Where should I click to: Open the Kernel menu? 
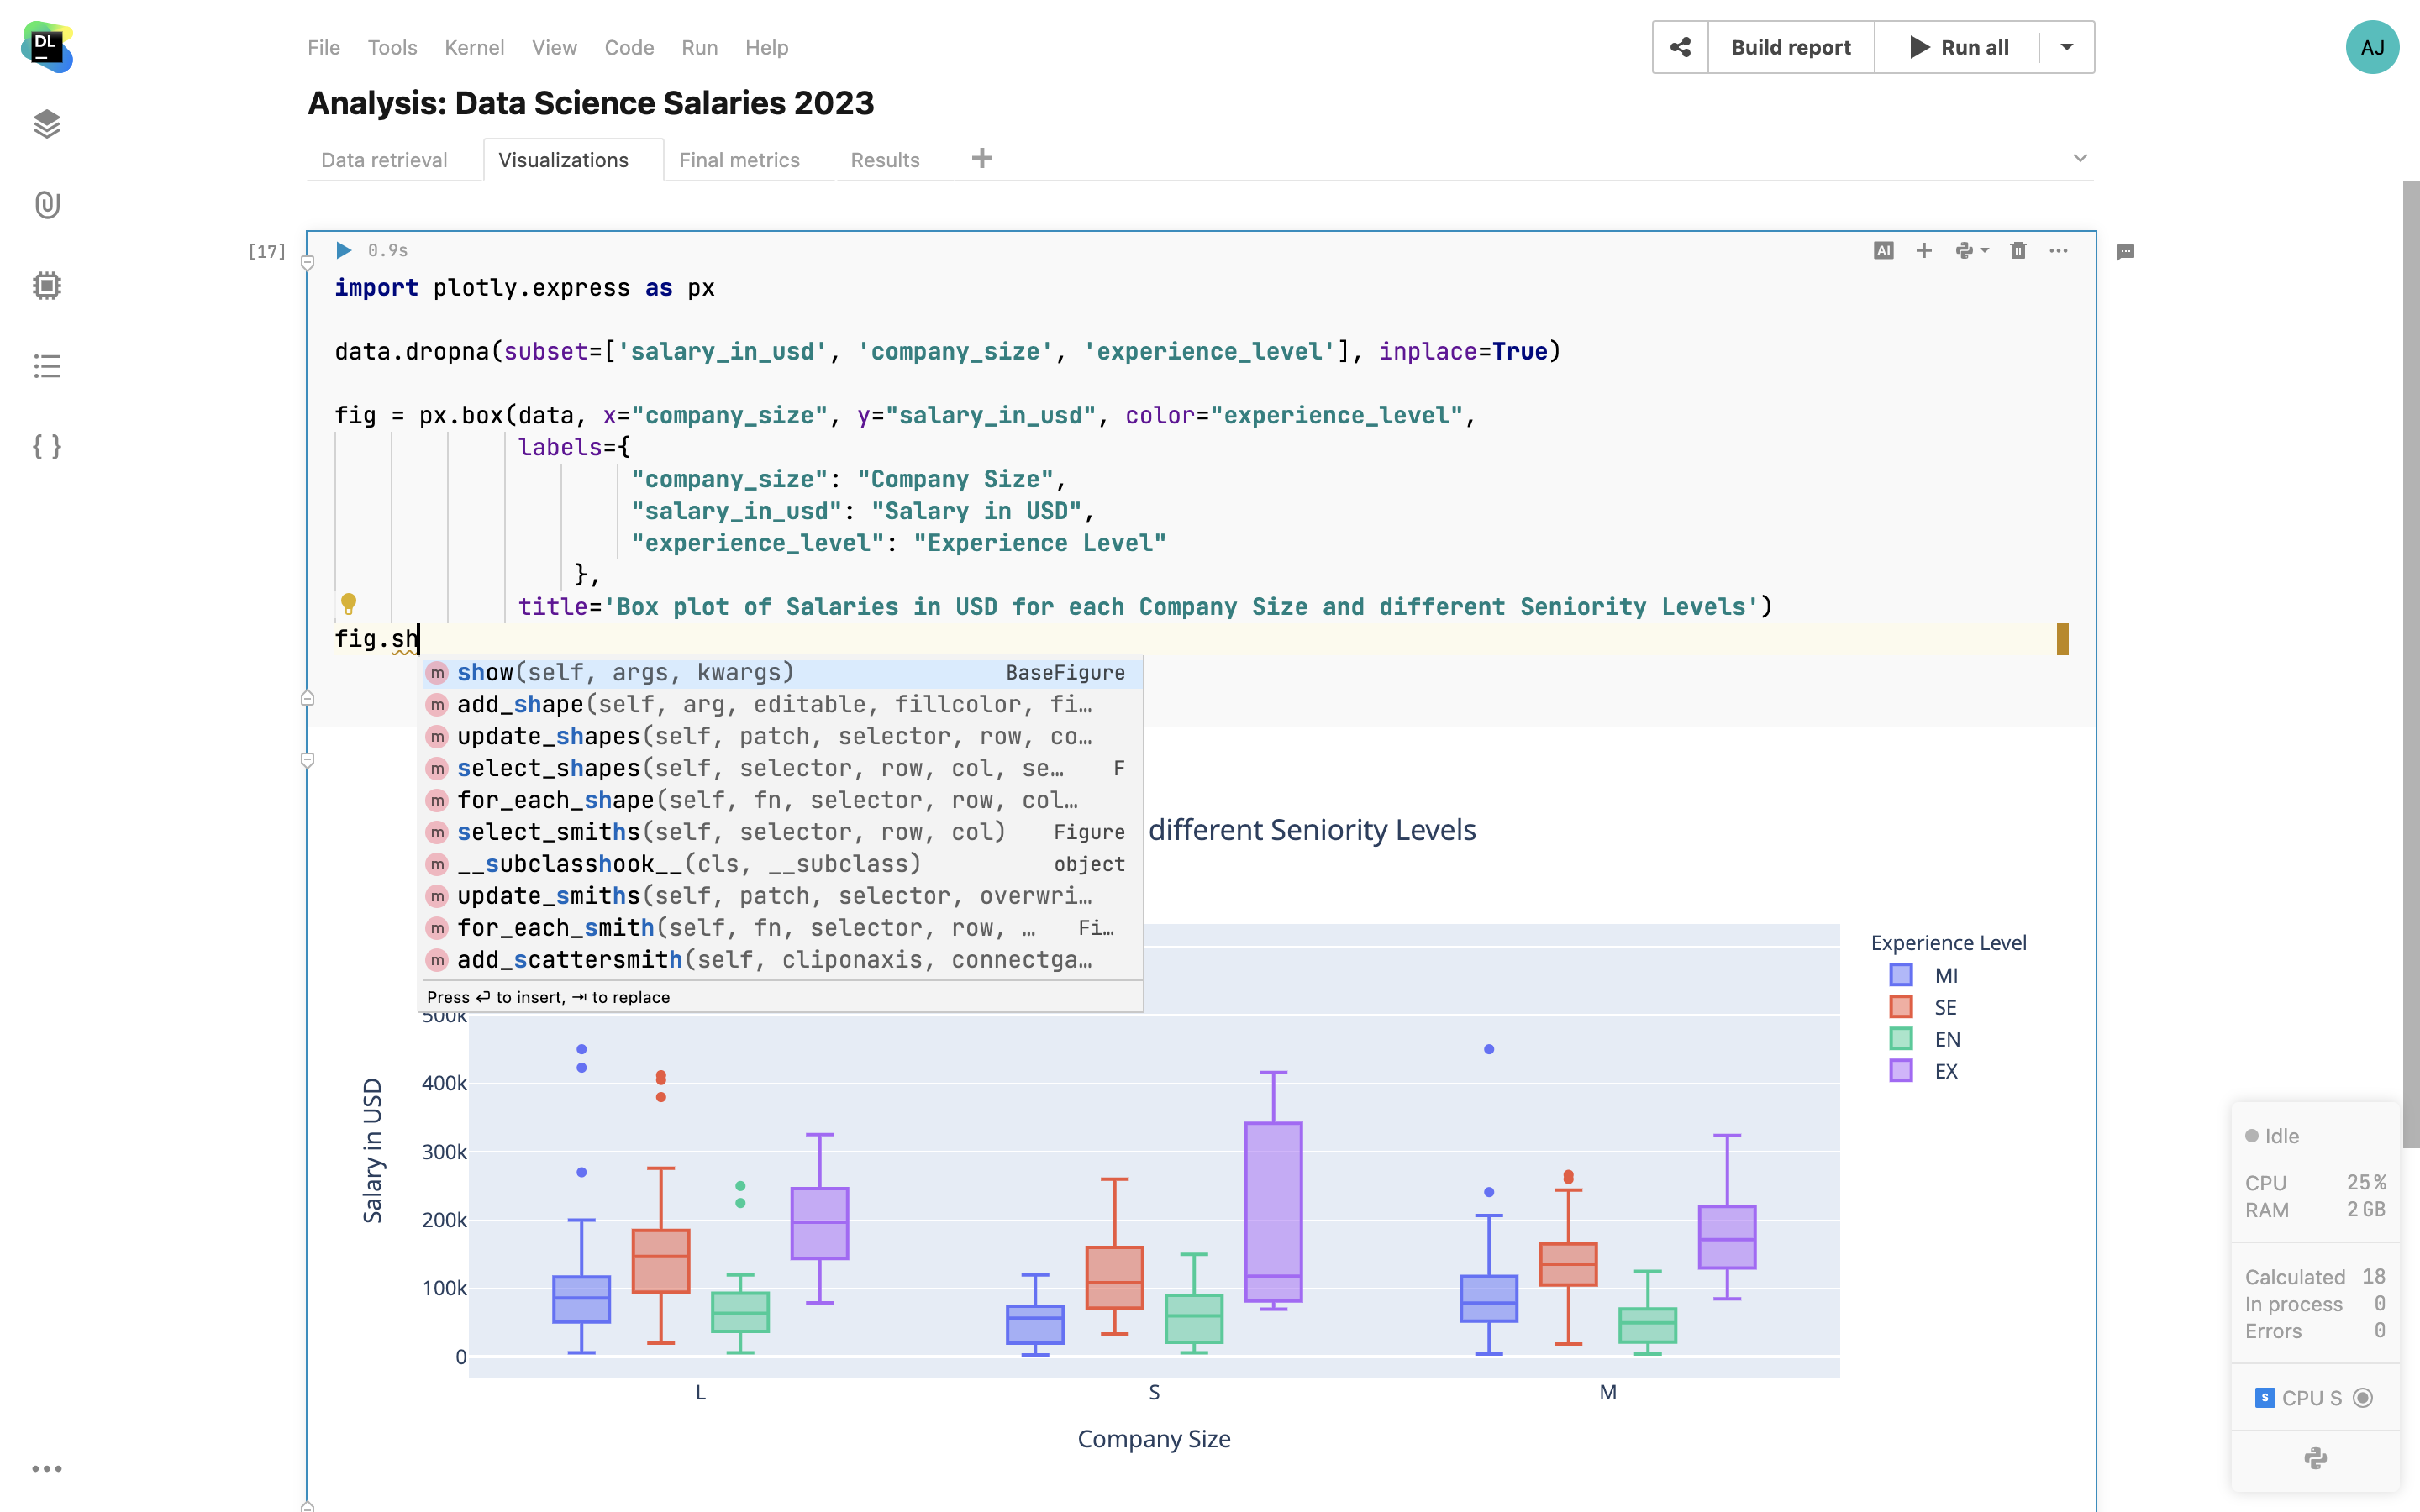tap(474, 47)
